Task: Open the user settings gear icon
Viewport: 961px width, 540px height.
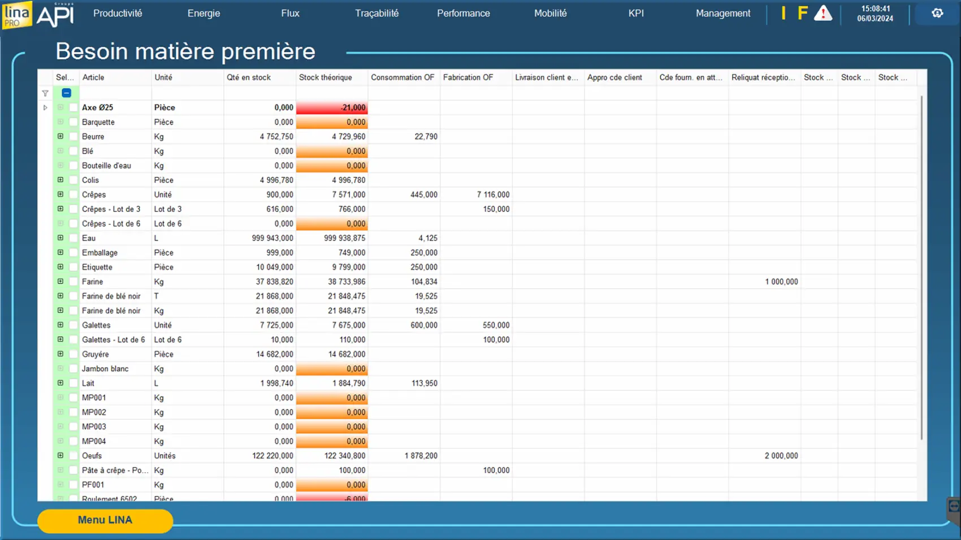Action: (937, 13)
